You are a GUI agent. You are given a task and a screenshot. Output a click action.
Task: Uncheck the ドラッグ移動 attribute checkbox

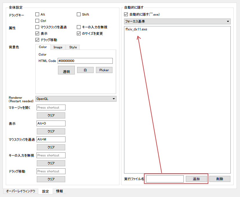click(37, 40)
